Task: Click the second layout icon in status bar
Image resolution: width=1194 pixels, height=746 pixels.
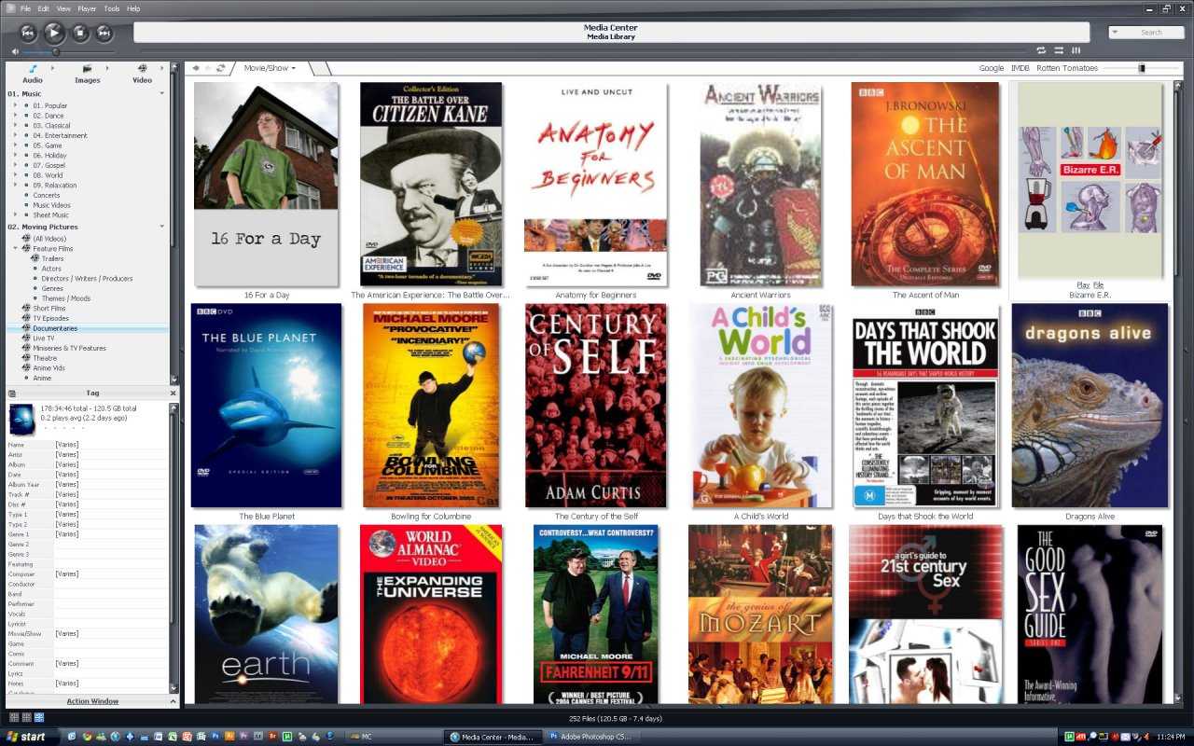Action: [26, 717]
